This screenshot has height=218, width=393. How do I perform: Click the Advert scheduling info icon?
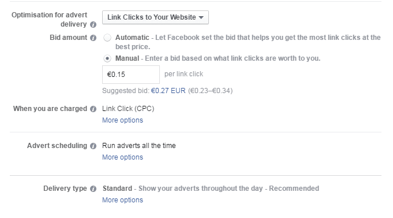click(93, 146)
